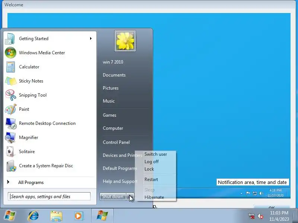This screenshot has height=223, width=298.
Task: Open the win 7 2010 user folder
Action: [x=113, y=62]
